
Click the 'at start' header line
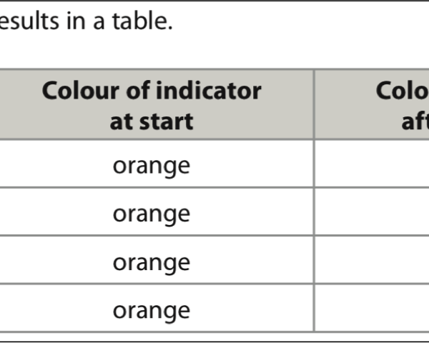click(x=152, y=121)
